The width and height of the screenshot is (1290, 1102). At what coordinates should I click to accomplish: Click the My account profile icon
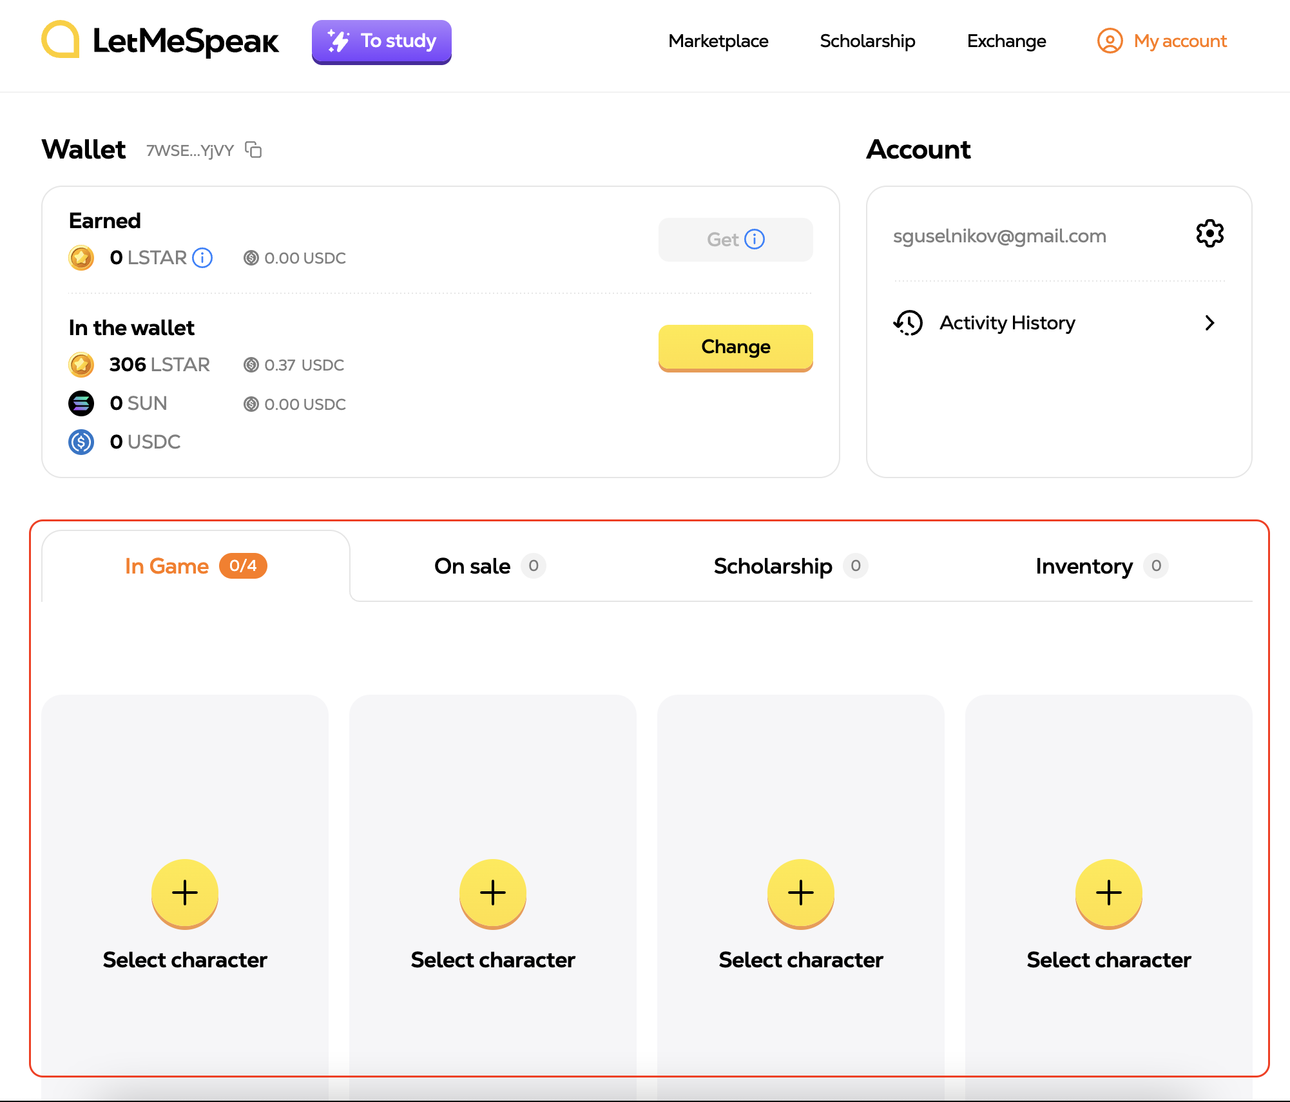click(1110, 41)
